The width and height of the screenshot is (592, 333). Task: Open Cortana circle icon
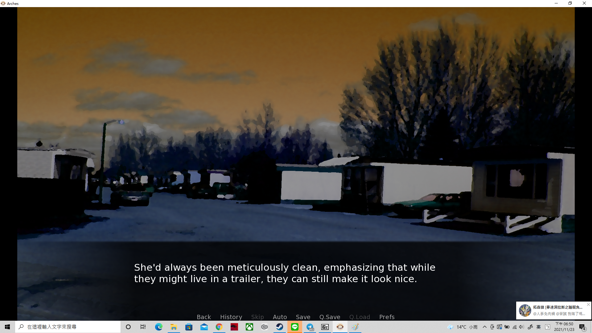pos(128,327)
